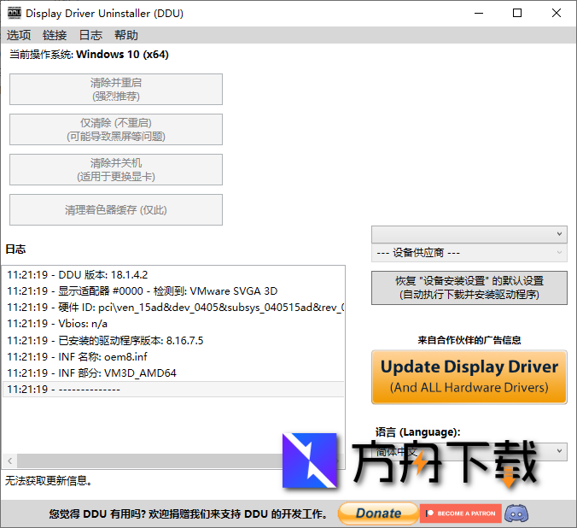The width and height of the screenshot is (577, 528).
Task: Open the empty device type dropdown
Action: point(469,234)
